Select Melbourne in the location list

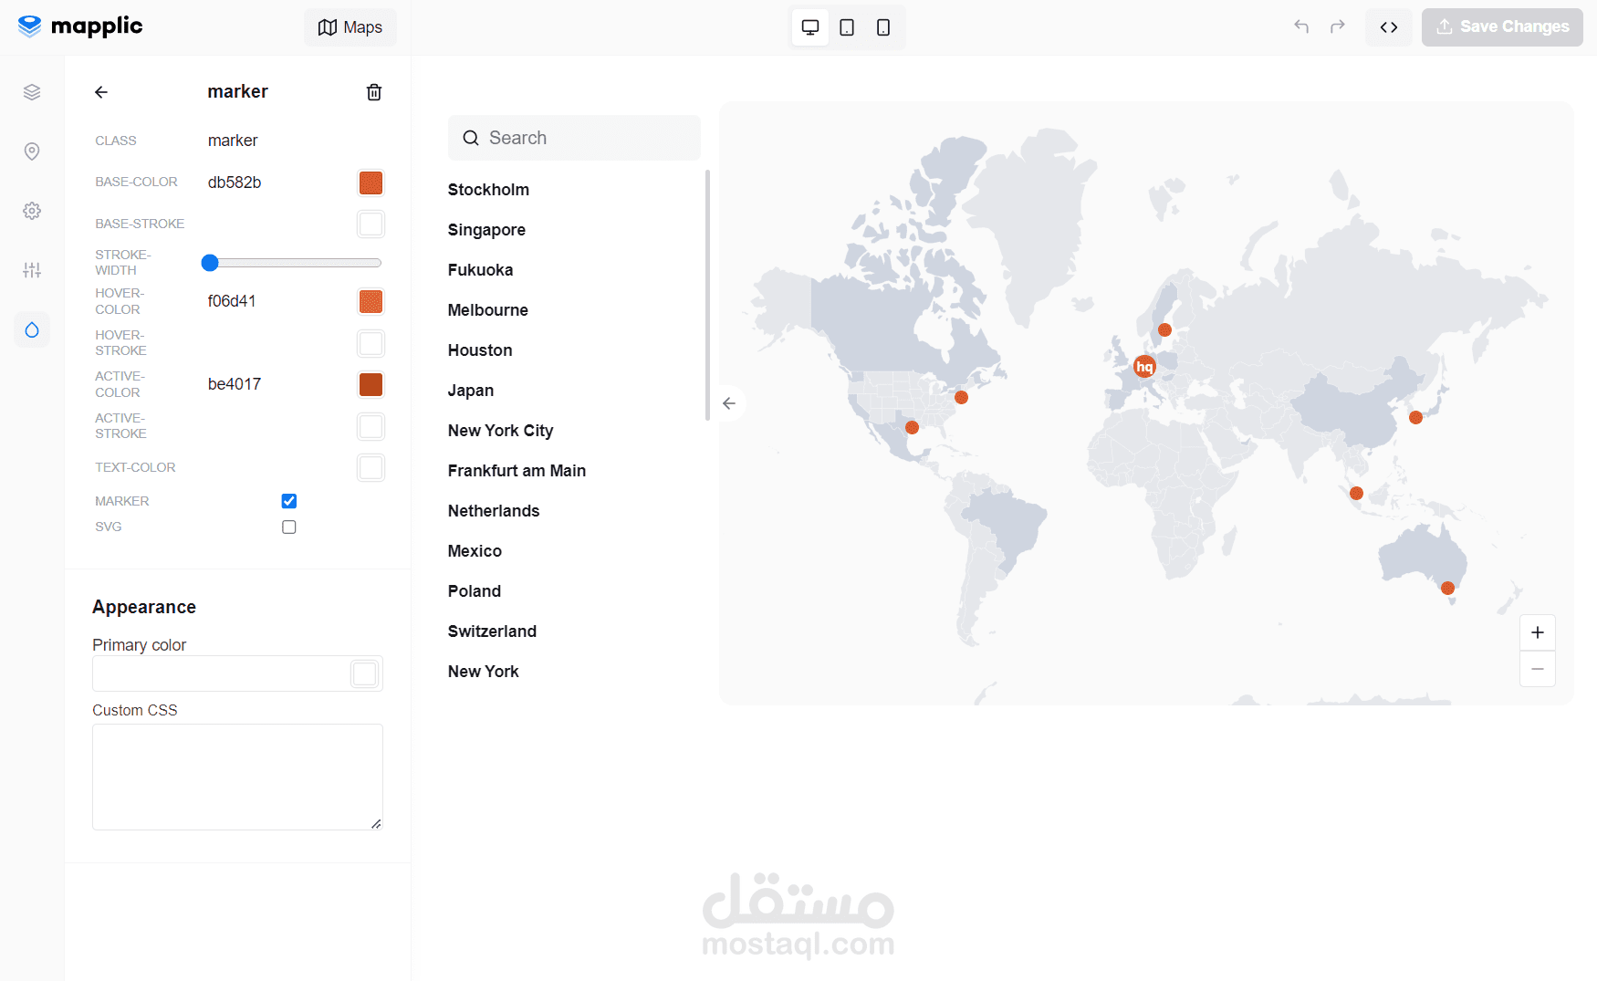[488, 310]
